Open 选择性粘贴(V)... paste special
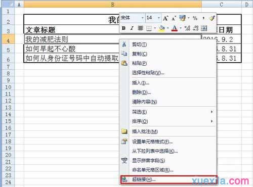 tap(168, 73)
